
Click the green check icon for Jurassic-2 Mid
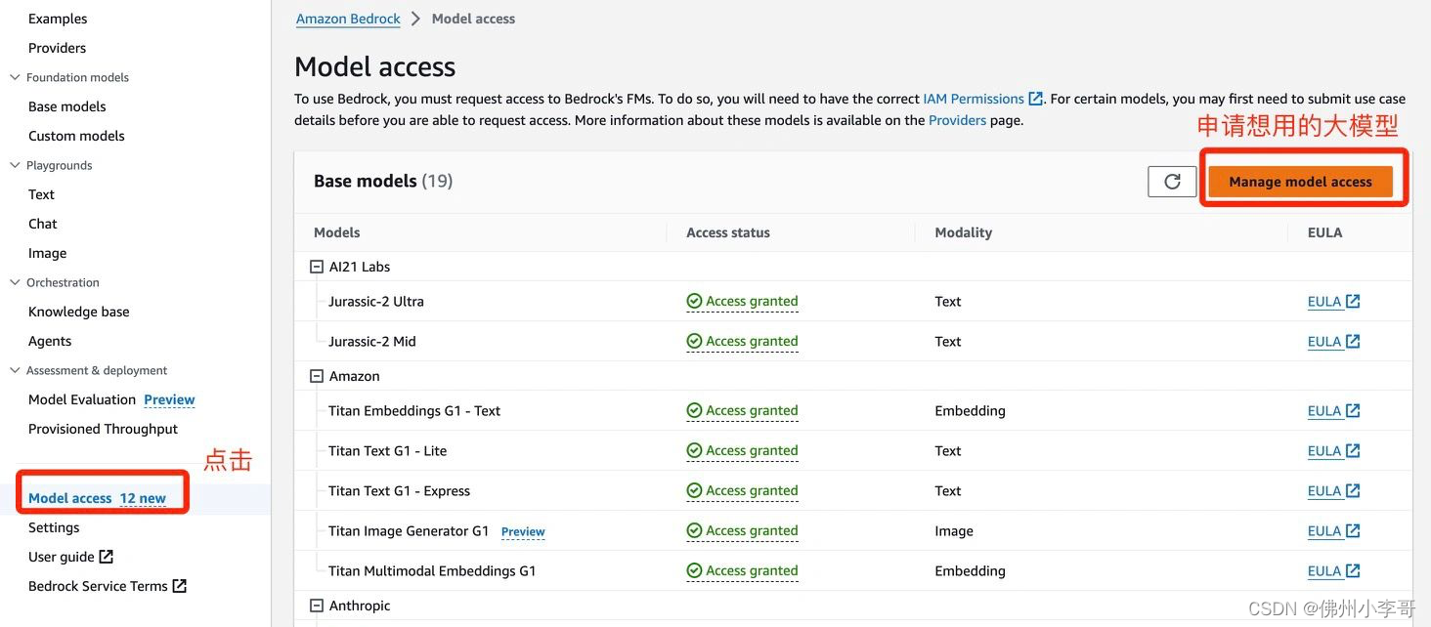[x=694, y=341]
